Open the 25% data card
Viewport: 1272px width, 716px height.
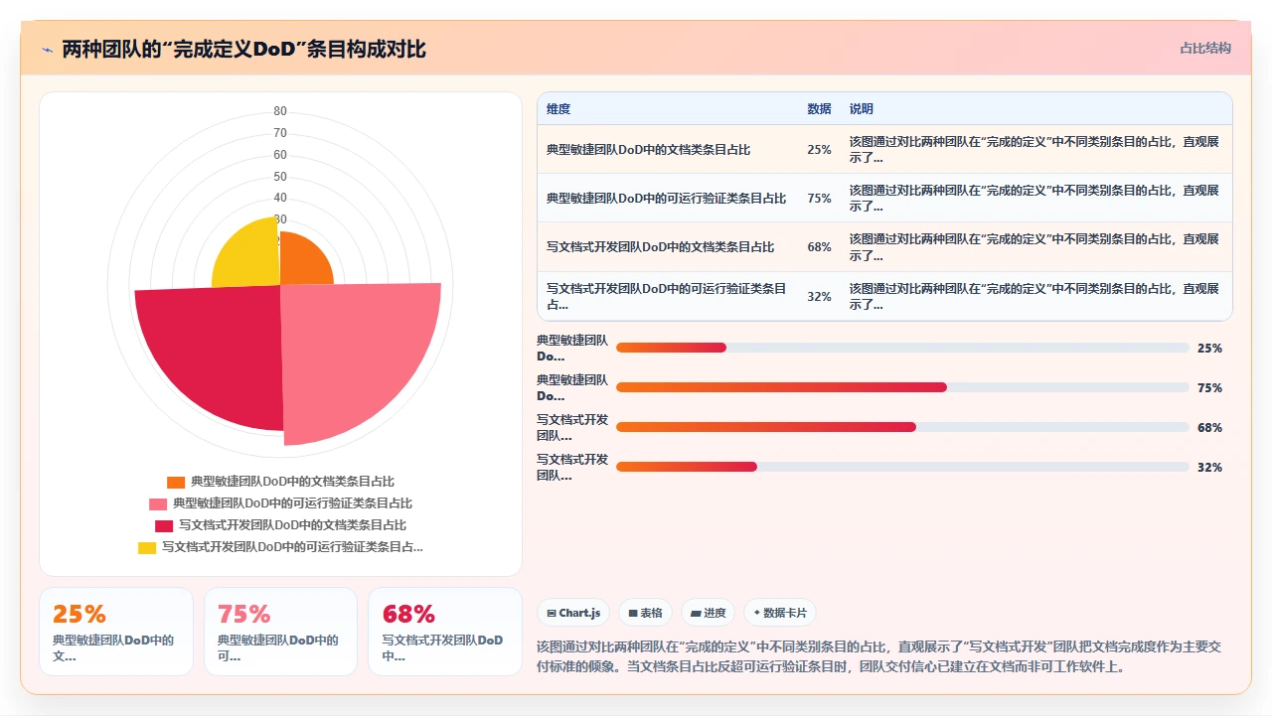tap(116, 632)
